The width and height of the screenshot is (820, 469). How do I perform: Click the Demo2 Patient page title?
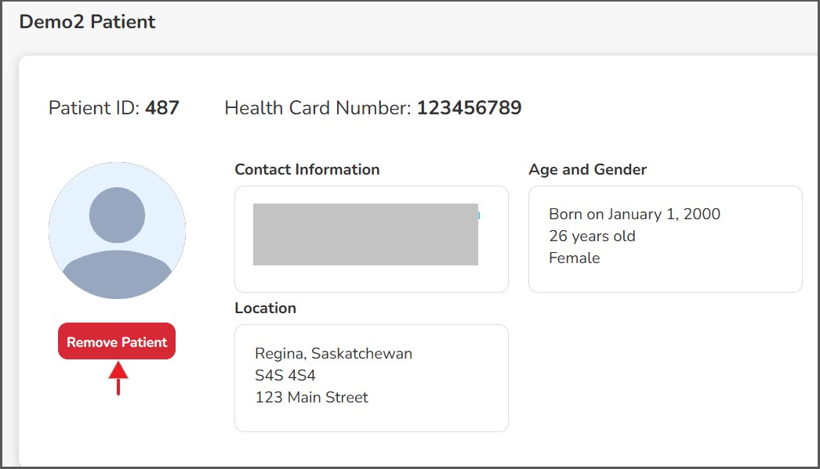pos(87,22)
